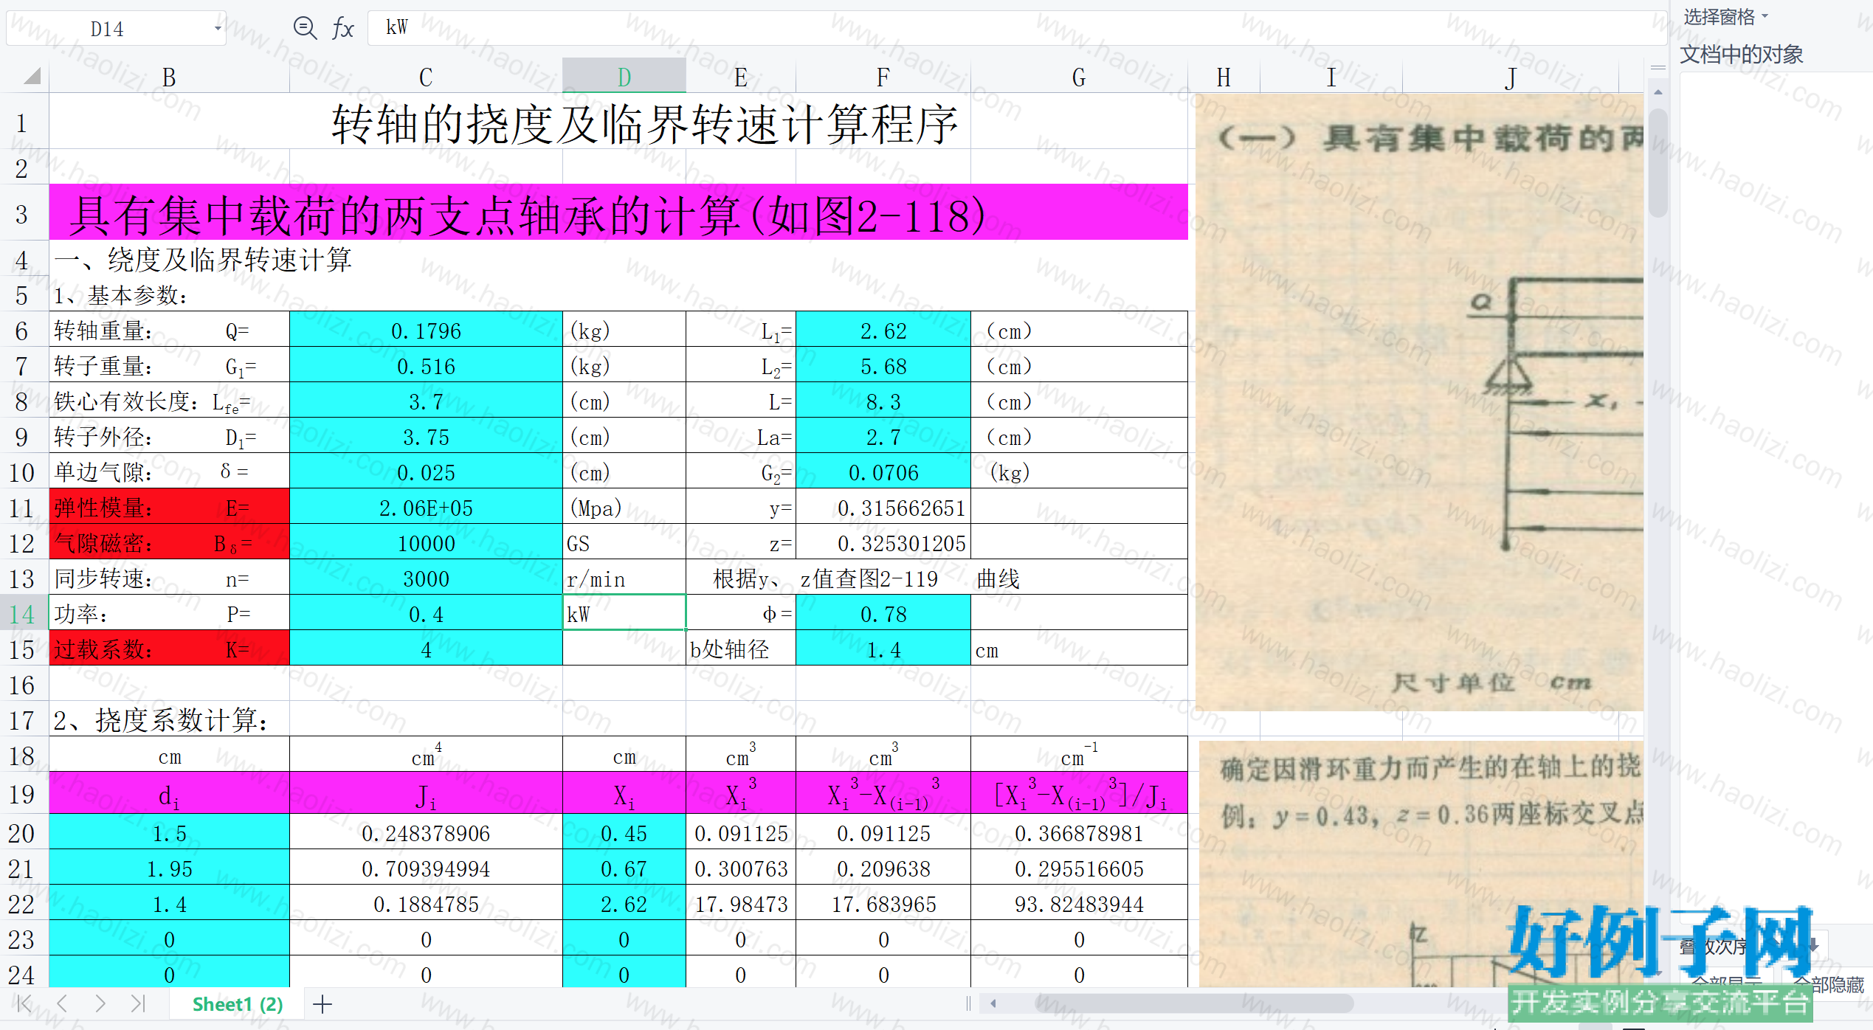Click the zoom magnifier icon beside the formula bar
The image size is (1873, 1030).
coord(305,28)
